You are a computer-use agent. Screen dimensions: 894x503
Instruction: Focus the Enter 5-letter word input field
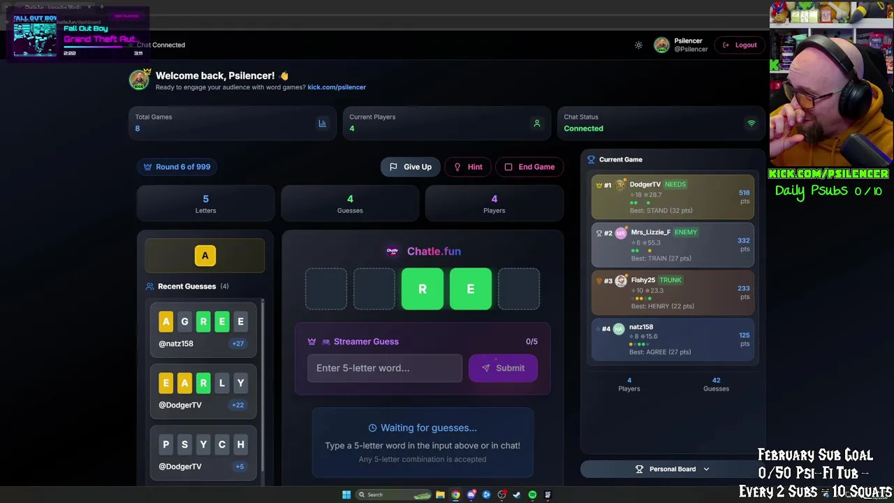click(x=385, y=368)
